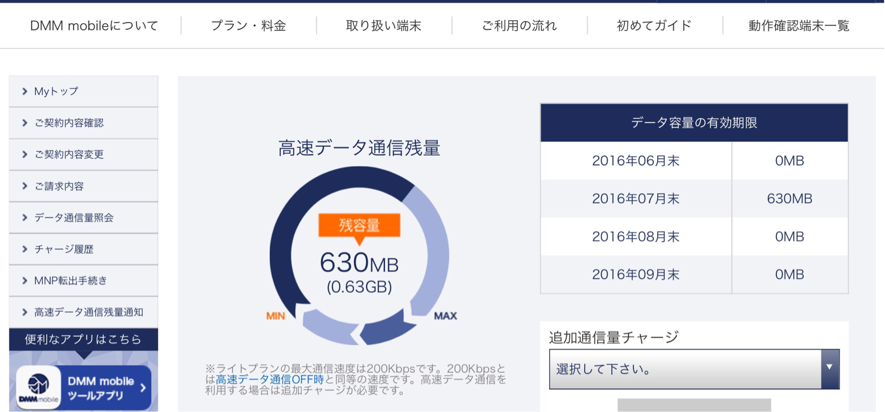Open the 追加通信量チャージ dropdown arrow
The image size is (885, 412).
[830, 368]
